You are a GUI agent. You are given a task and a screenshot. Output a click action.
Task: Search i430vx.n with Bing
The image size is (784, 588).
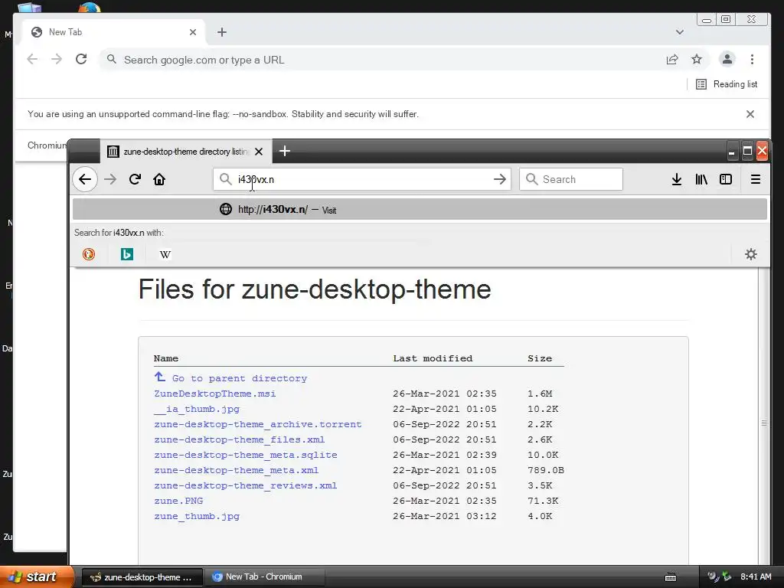127,254
